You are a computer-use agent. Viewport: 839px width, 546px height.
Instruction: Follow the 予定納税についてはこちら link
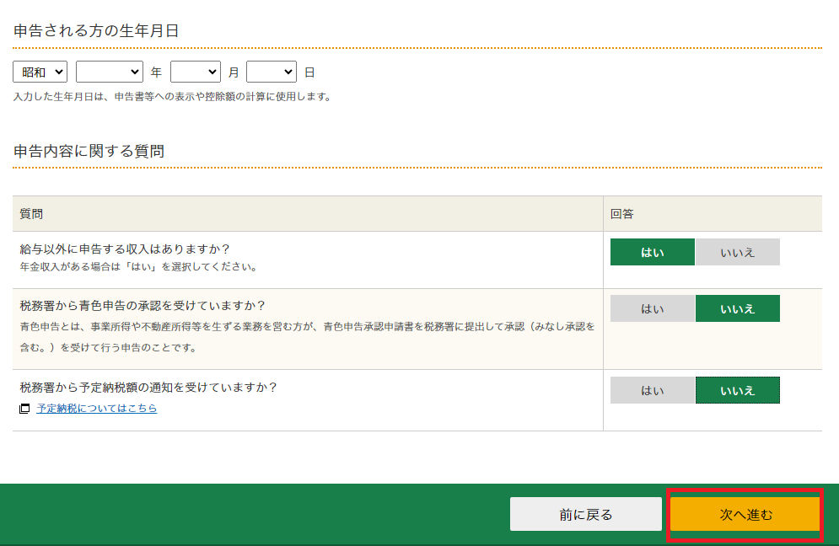(96, 409)
